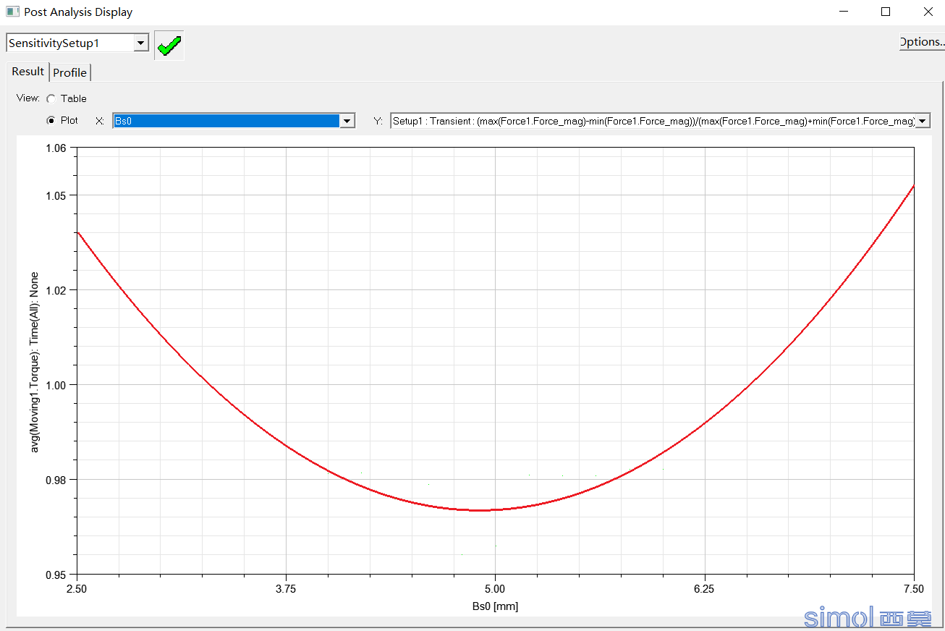945x631 pixels.
Task: Click the 5.00 X axis tick label
Action: 495,589
